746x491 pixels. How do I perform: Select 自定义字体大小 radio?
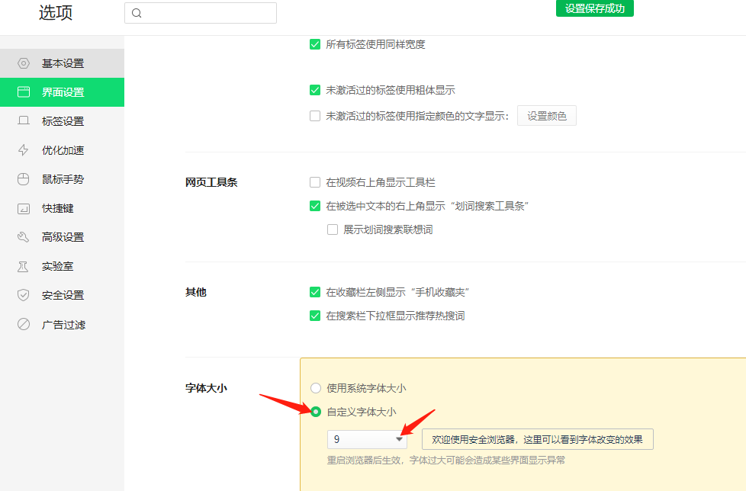pos(316,412)
